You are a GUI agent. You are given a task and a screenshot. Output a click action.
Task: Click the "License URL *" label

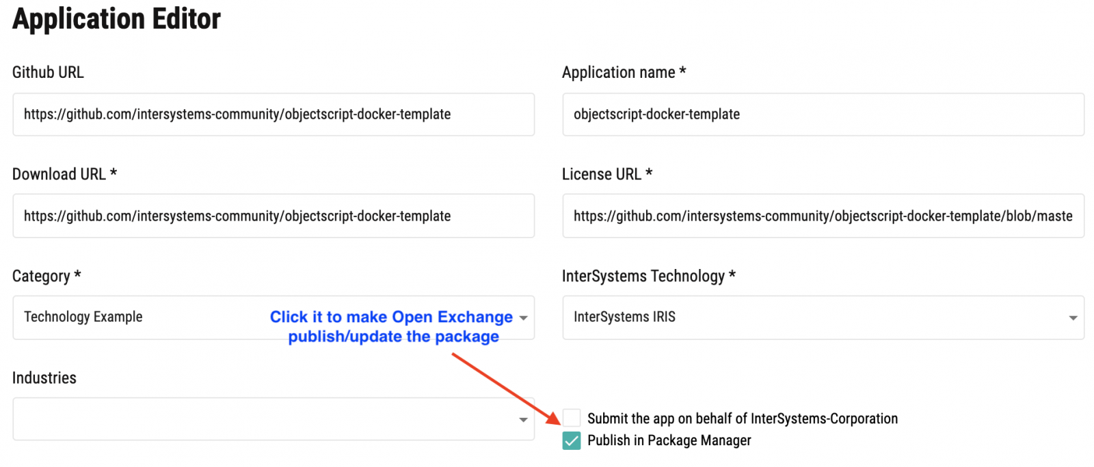(607, 174)
